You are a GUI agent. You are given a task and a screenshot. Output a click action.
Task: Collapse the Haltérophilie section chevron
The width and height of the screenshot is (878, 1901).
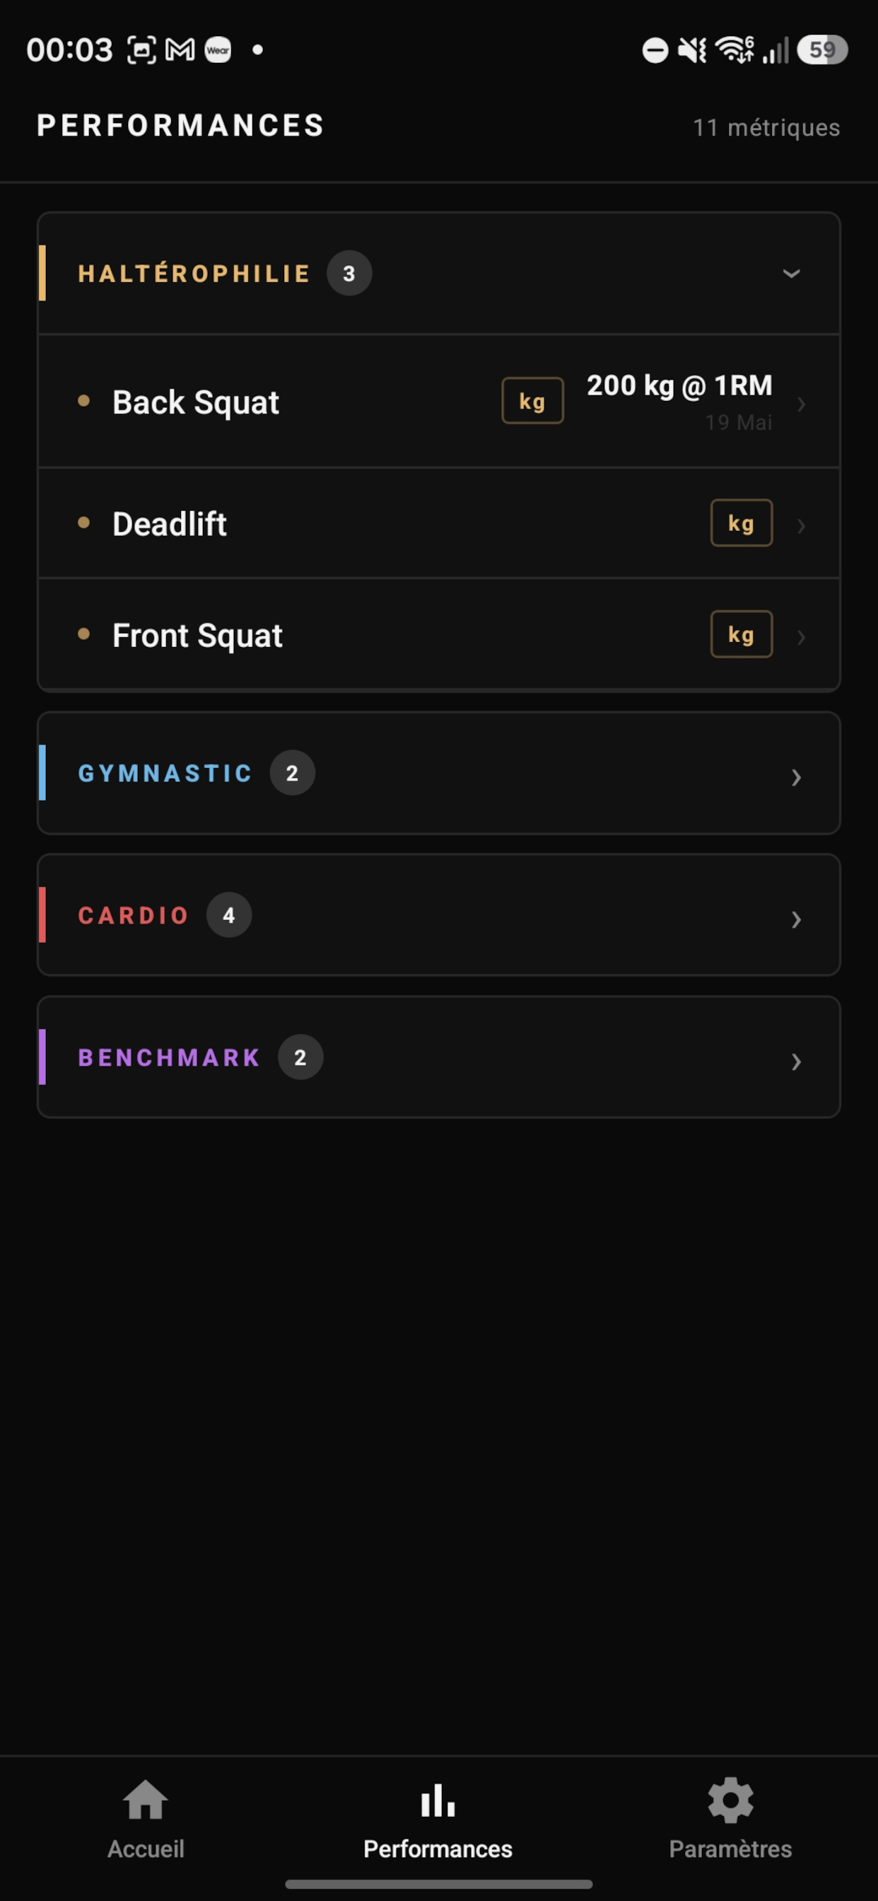(791, 274)
